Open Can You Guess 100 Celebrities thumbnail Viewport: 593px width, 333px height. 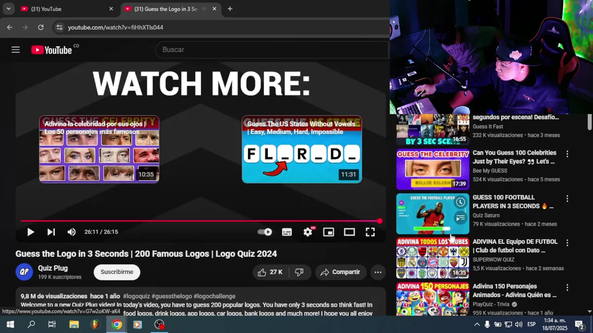coord(433,169)
